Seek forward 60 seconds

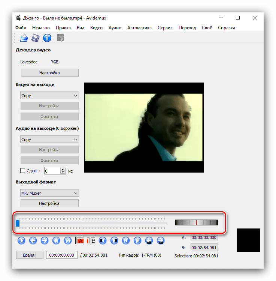click(x=161, y=240)
